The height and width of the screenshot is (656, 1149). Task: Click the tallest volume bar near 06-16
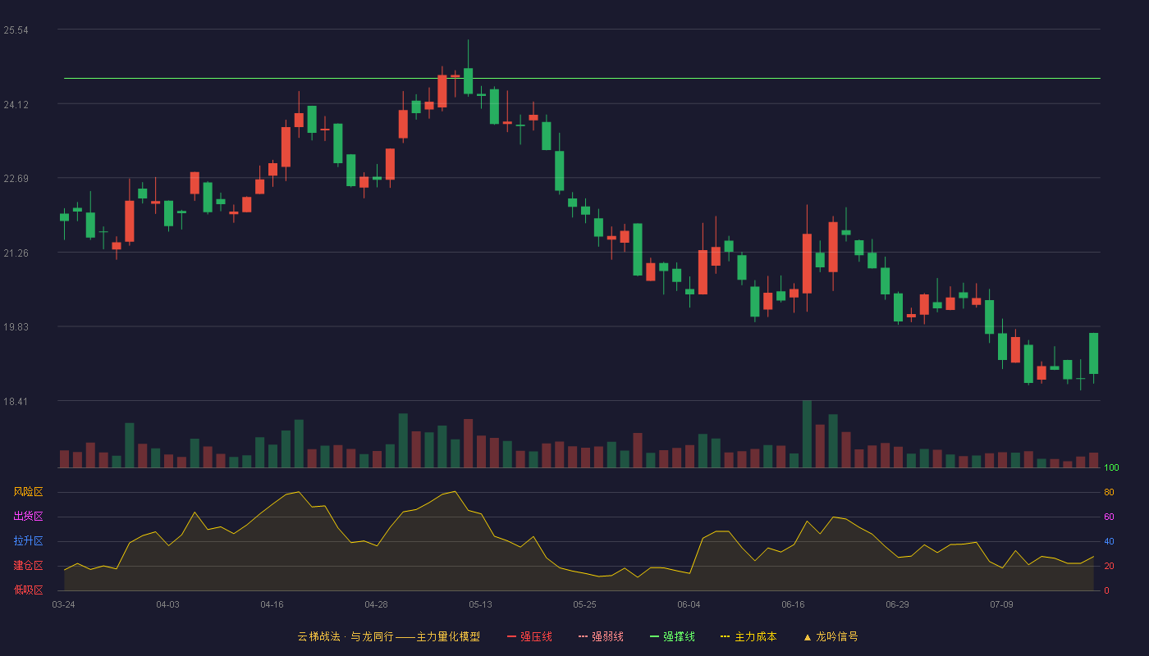click(807, 434)
